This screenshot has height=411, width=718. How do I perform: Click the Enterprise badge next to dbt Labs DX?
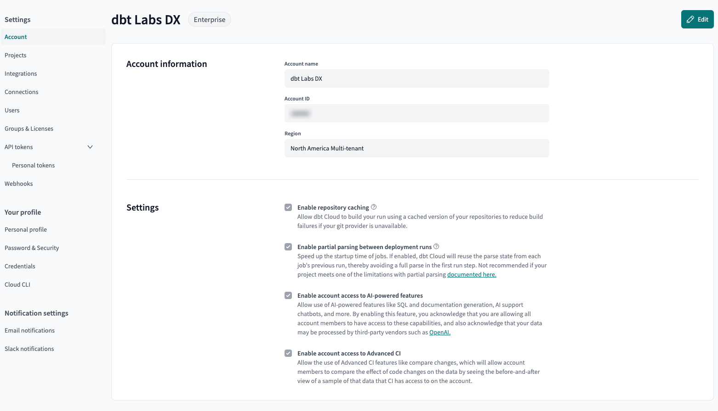(209, 19)
